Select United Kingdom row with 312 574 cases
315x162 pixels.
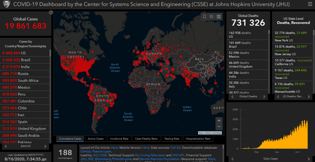point(25,128)
